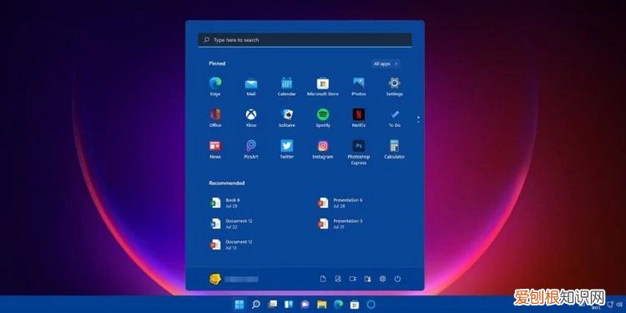Viewport: 626px width, 313px height.
Task: Open the News app
Action: (215, 149)
